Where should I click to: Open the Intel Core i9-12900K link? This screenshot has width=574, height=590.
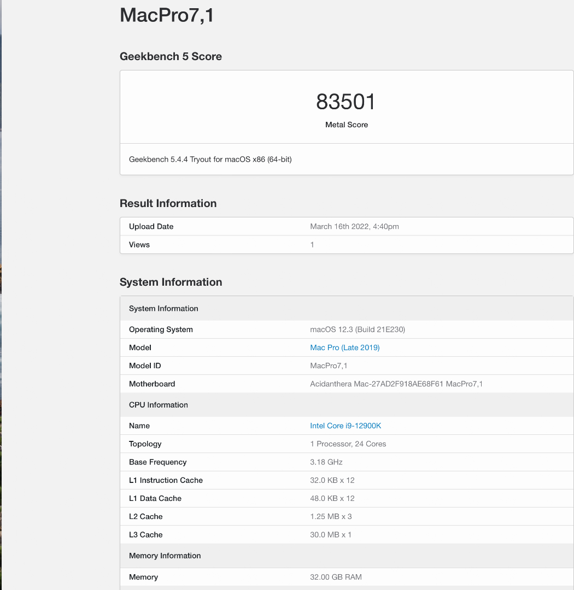pyautogui.click(x=345, y=426)
